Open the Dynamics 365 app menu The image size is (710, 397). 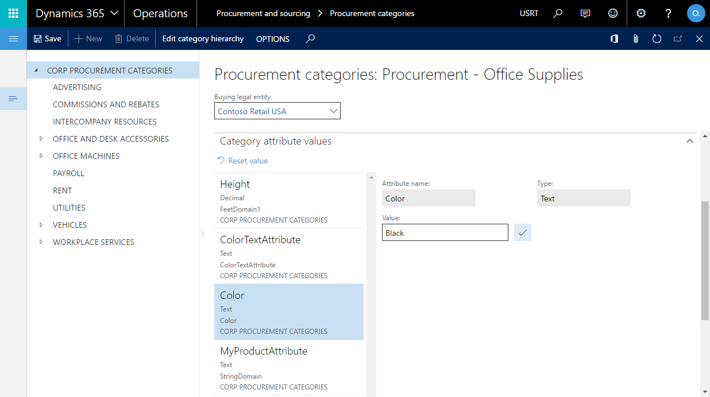(x=75, y=13)
